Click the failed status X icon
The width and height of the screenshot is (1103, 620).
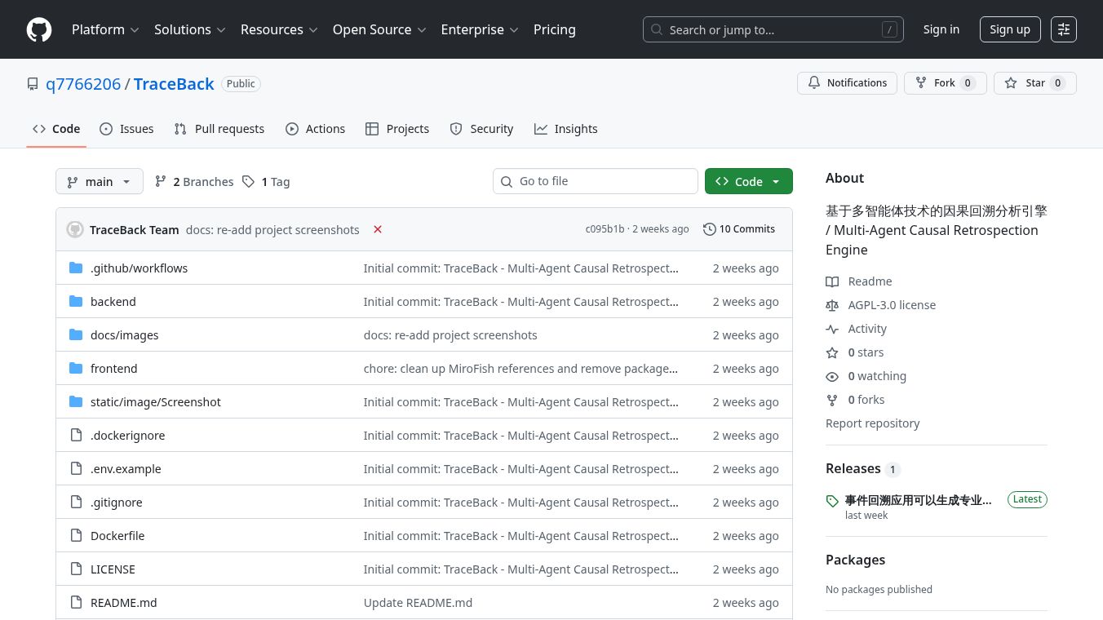coord(378,229)
